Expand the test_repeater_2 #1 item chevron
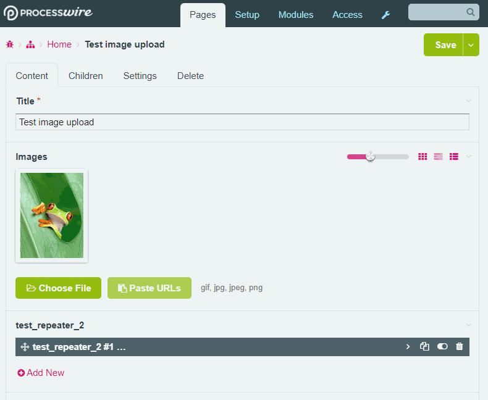The height and width of the screenshot is (400, 488). 408,346
